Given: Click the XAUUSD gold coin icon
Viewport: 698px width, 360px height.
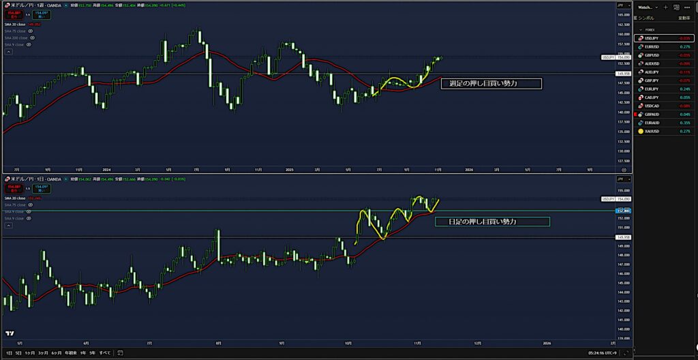Looking at the screenshot, I should click(x=640, y=131).
